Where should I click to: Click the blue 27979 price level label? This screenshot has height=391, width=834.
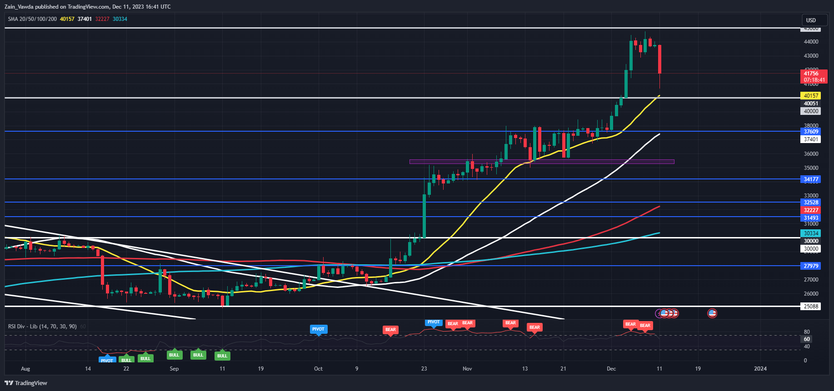(811, 266)
